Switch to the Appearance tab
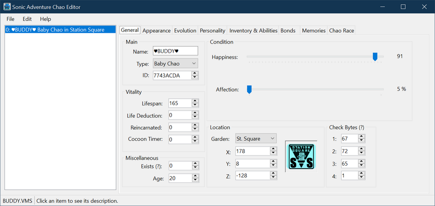Image resolution: width=435 pixels, height=206 pixels. (x=156, y=31)
